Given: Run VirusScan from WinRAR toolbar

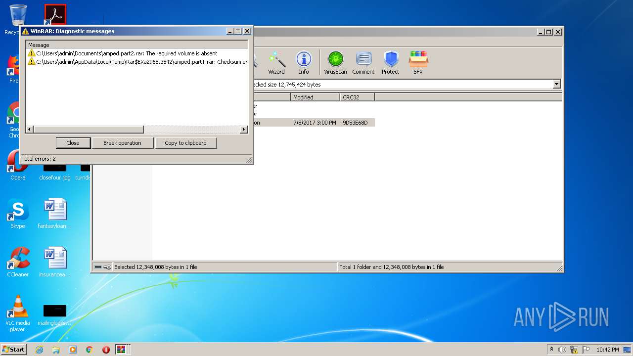Looking at the screenshot, I should 335,63.
